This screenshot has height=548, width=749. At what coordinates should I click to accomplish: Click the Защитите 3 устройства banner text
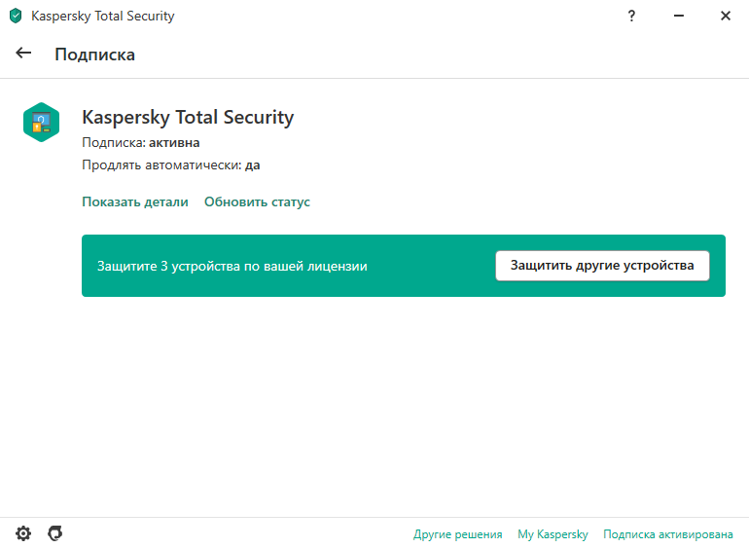pyautogui.click(x=232, y=266)
